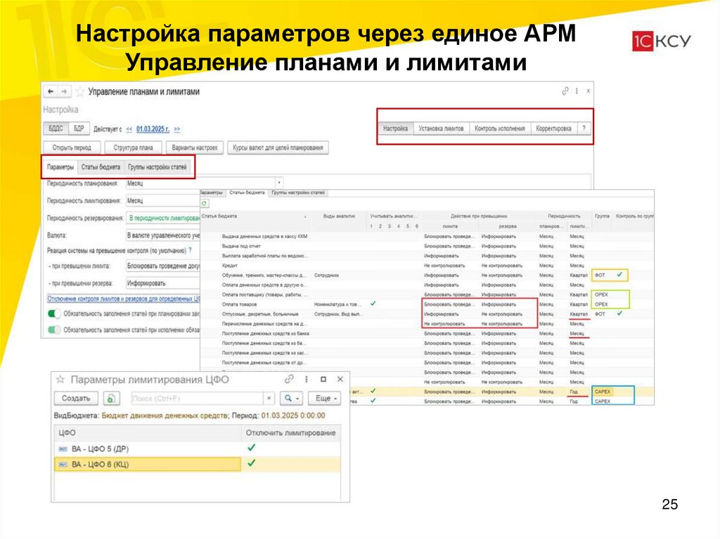This screenshot has height=539, width=720.
Task: Go to next period with >> link
Action: tap(177, 129)
